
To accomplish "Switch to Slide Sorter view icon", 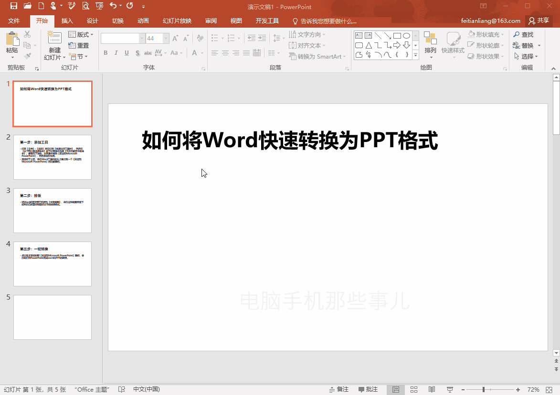I will point(414,390).
